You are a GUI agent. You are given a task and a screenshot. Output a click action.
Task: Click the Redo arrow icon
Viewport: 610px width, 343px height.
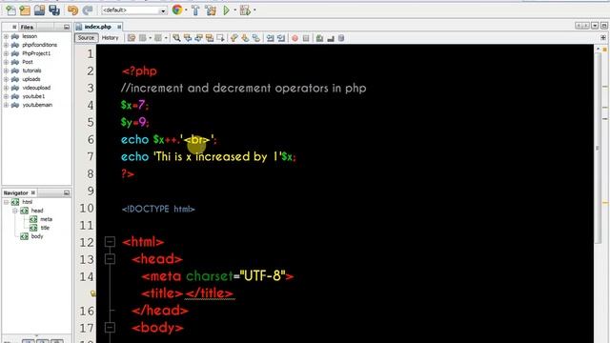click(x=88, y=10)
